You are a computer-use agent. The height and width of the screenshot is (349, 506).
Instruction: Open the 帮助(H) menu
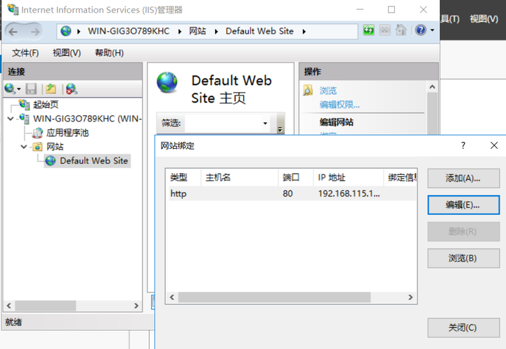tap(109, 53)
